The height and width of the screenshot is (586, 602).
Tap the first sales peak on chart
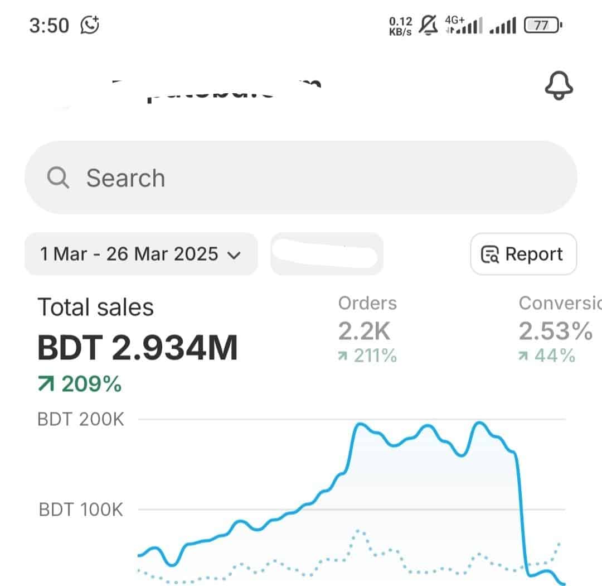tap(360, 424)
